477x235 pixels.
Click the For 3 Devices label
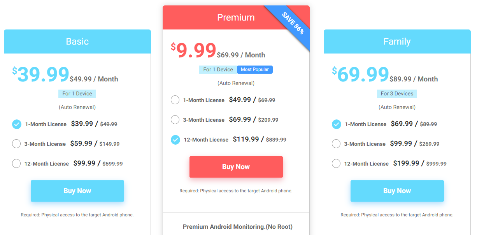pos(397,93)
